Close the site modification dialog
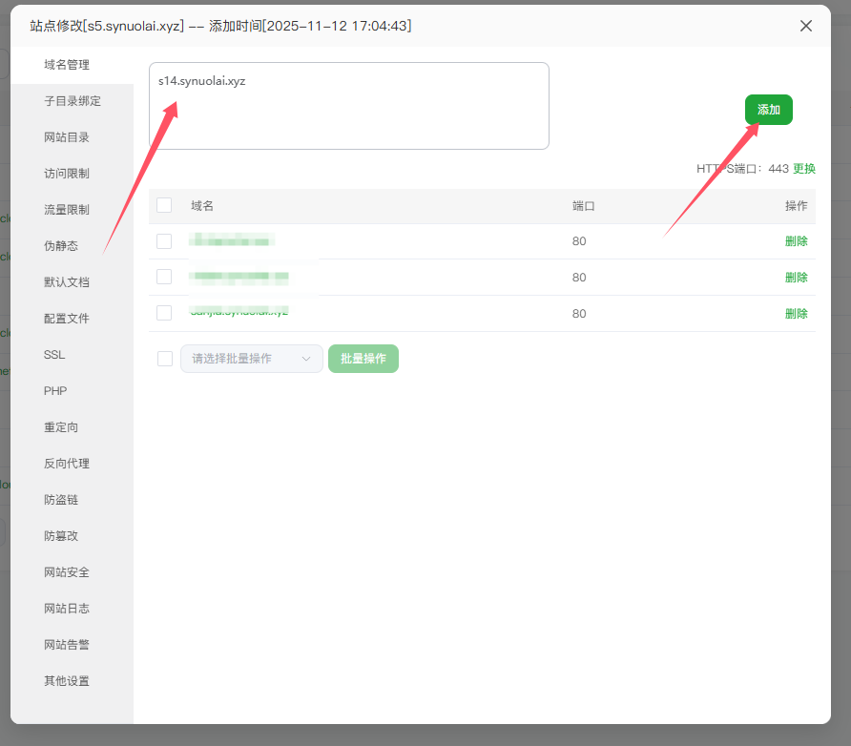Screen dimensions: 851x746 click(x=806, y=26)
